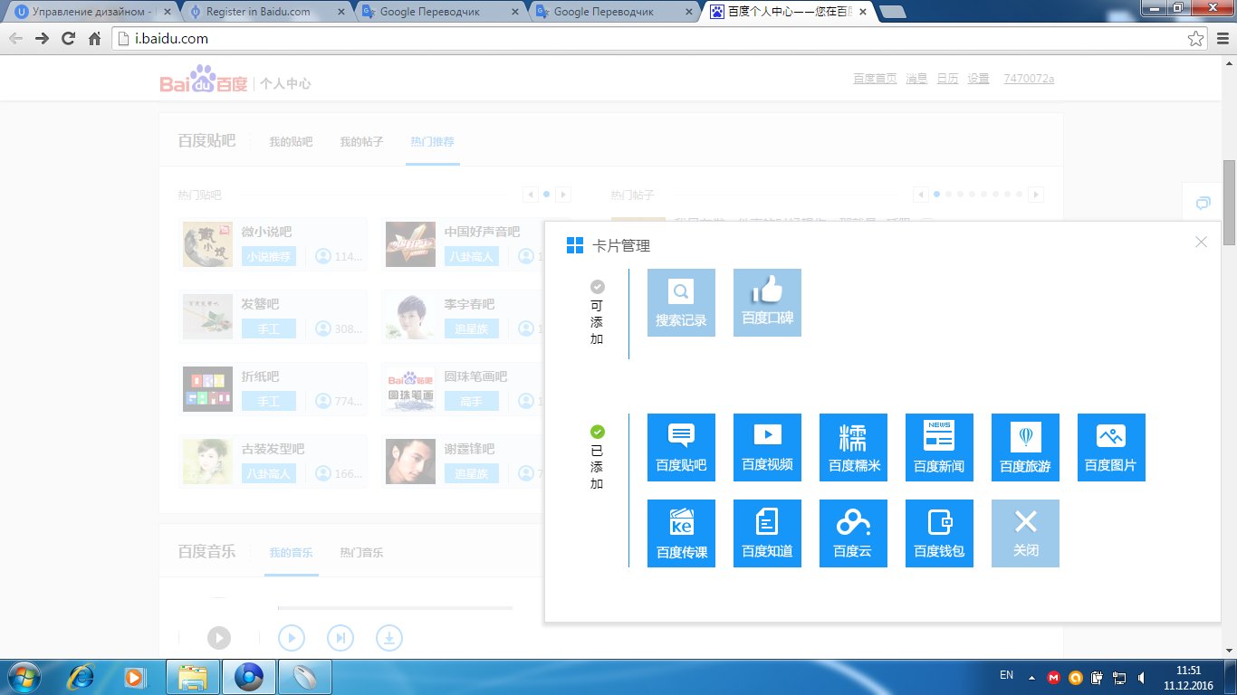Close the 卡片管理 panel with X
This screenshot has width=1237, height=695.
[x=1201, y=242]
